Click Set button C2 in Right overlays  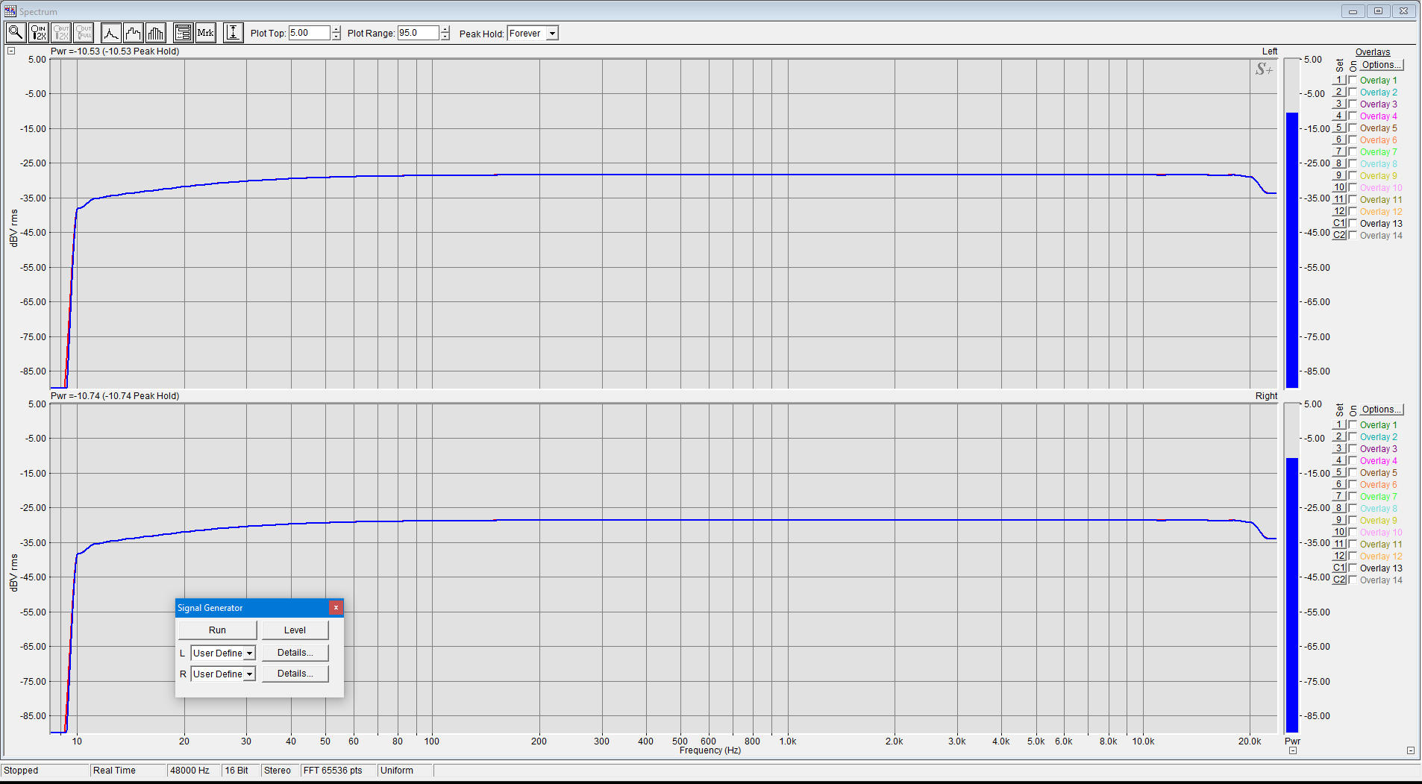(1339, 580)
